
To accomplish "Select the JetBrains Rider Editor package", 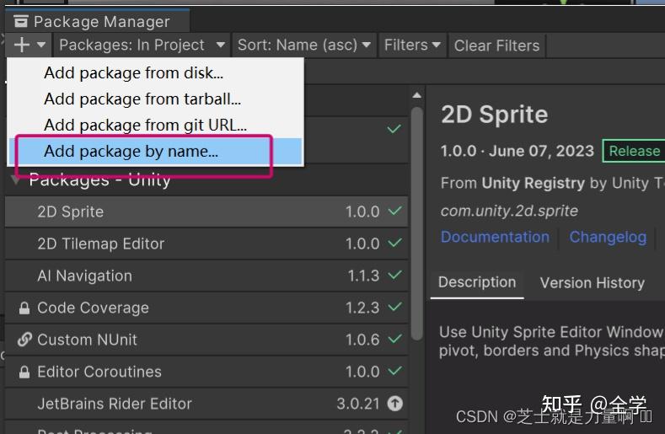I will (x=206, y=404).
